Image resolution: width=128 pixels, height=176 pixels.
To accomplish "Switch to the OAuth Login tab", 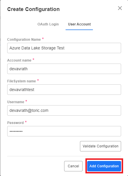I will 48,24.
